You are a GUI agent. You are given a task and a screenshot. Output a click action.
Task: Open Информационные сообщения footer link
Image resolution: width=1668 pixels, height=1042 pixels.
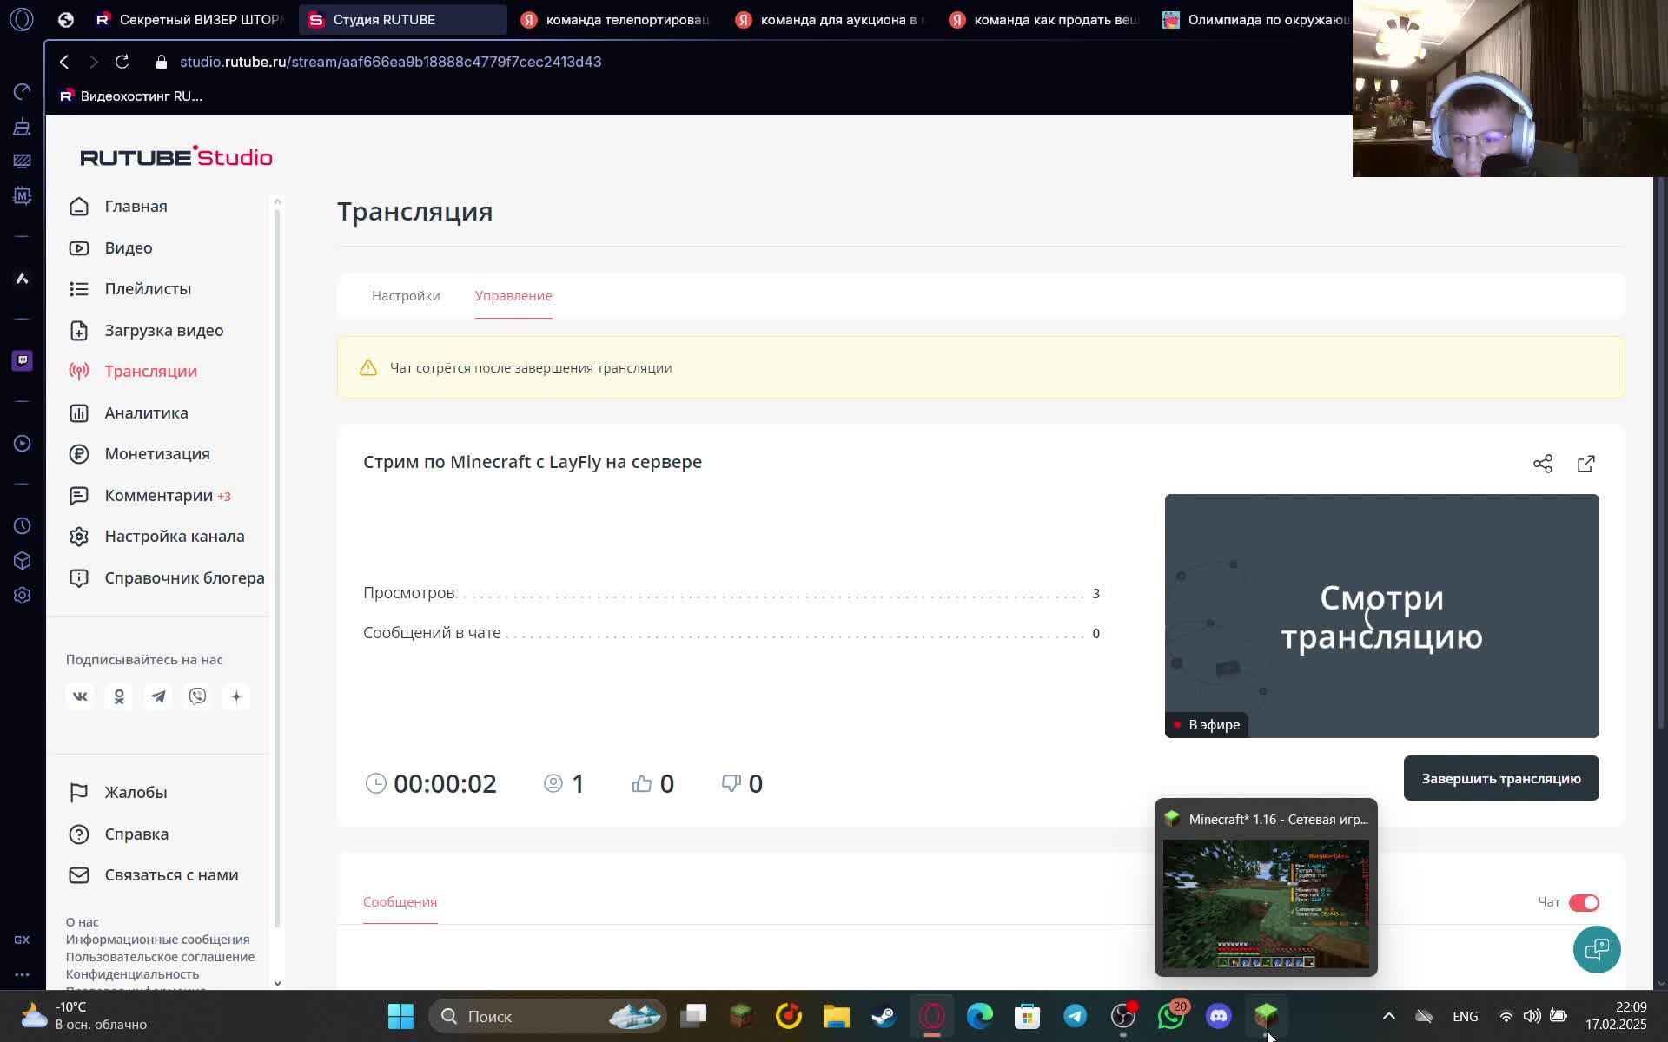click(x=157, y=940)
